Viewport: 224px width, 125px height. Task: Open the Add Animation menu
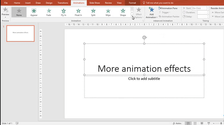click(x=151, y=13)
